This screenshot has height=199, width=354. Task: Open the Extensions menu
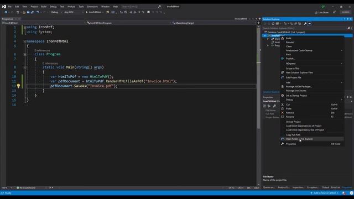(92, 7)
